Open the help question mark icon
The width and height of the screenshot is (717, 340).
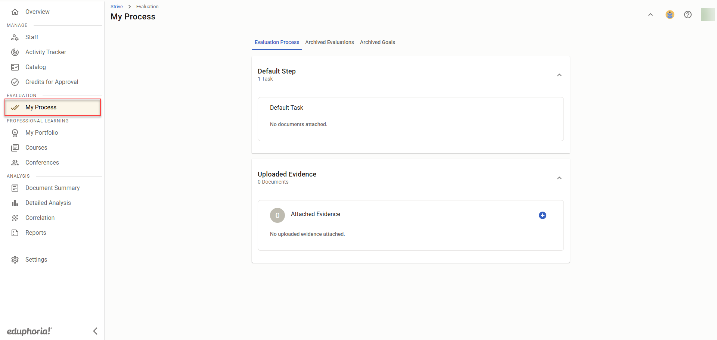687,15
